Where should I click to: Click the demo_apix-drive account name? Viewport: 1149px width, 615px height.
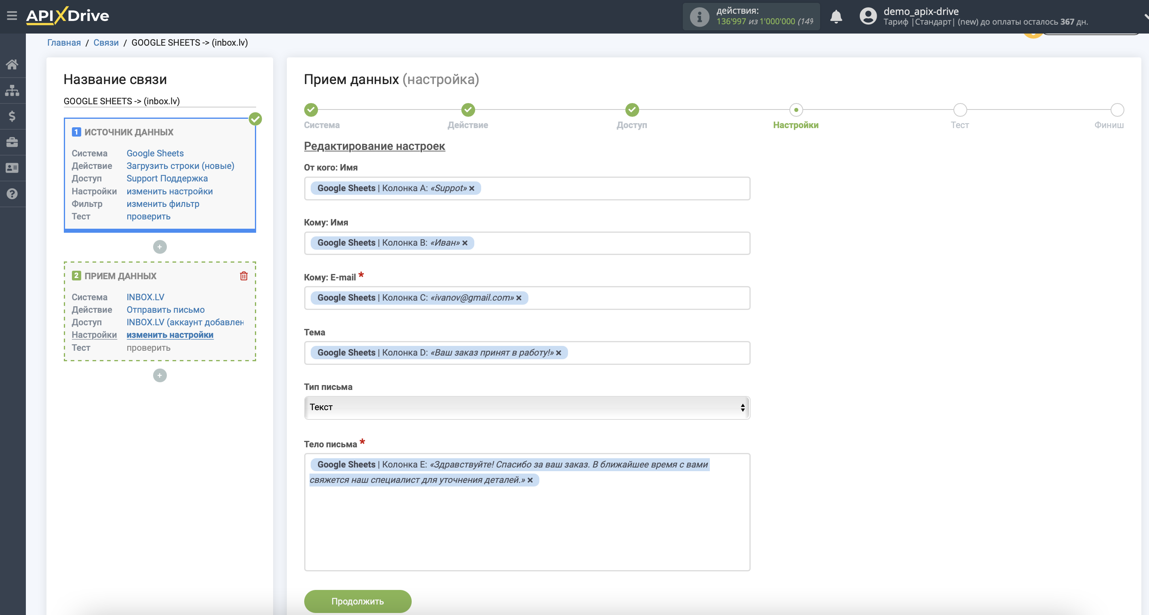point(921,11)
